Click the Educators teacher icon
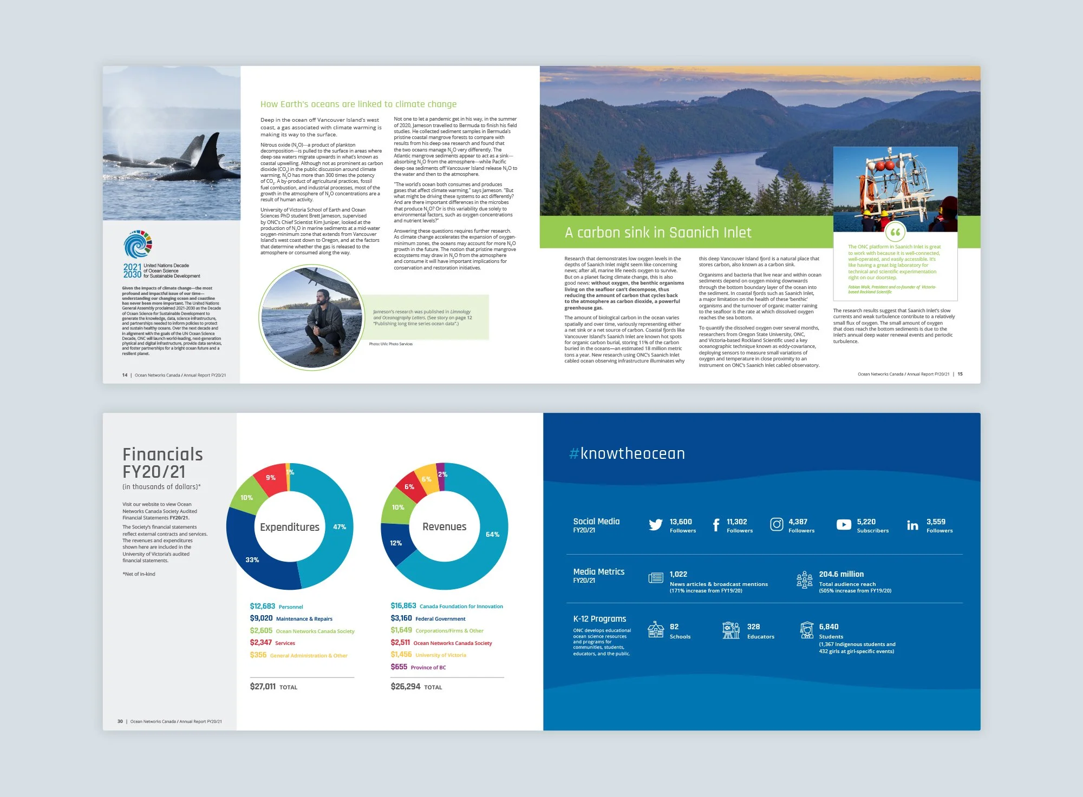 pos(731,630)
